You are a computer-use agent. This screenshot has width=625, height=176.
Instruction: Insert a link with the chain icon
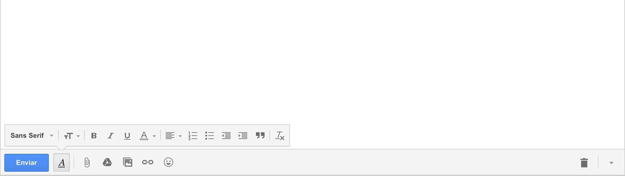pyautogui.click(x=148, y=162)
